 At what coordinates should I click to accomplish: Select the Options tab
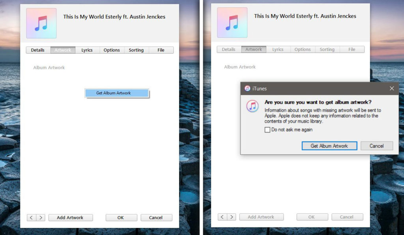tap(112, 50)
